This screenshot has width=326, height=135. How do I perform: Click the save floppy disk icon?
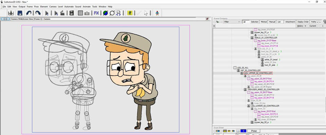[x=20, y=13]
